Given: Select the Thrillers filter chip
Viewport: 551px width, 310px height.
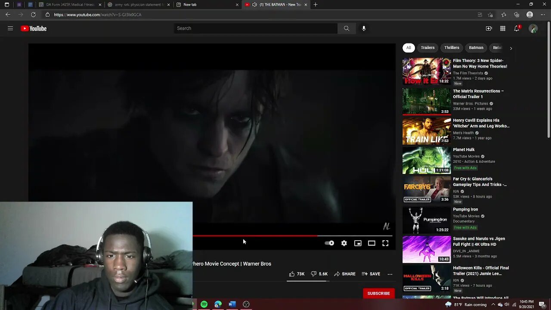Looking at the screenshot, I should (452, 48).
